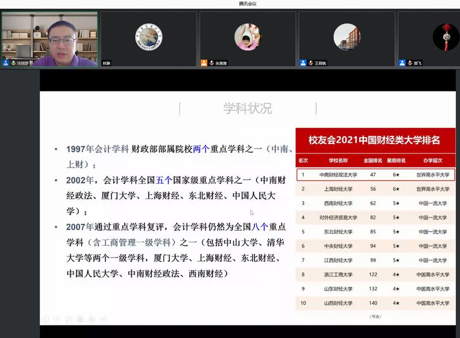This screenshot has height=338, width=460.
Task: Click the next slide arrow in slideshow controls
Action: 57,319
